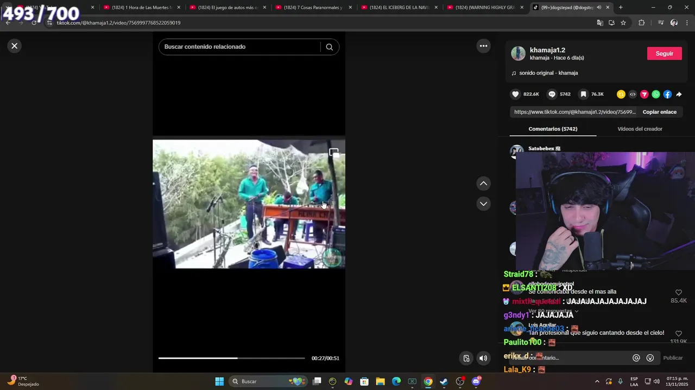Click the embed code icon
This screenshot has width=695, height=390.
click(633, 94)
